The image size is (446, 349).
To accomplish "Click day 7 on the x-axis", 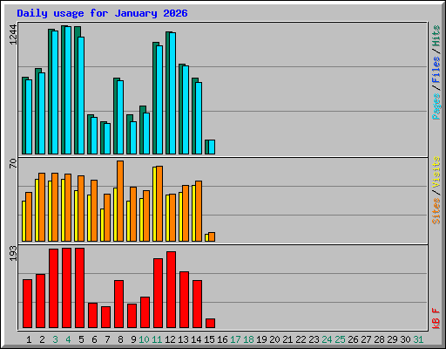I will pyautogui.click(x=107, y=339).
